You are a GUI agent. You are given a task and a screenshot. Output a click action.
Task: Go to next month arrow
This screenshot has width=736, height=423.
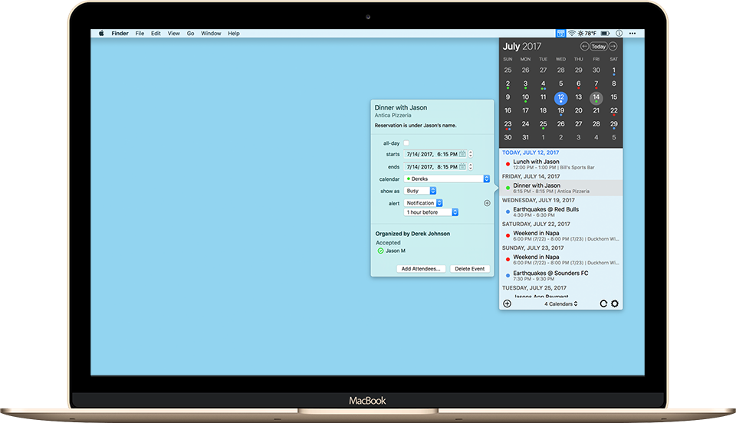pyautogui.click(x=613, y=47)
